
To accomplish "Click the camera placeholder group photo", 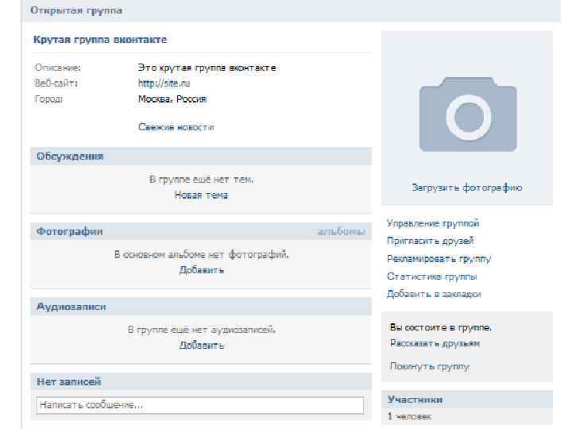I will (x=468, y=114).
